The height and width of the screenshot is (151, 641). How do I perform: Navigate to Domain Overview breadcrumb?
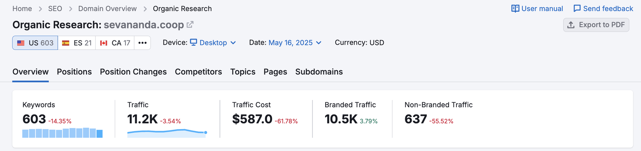[x=107, y=9]
